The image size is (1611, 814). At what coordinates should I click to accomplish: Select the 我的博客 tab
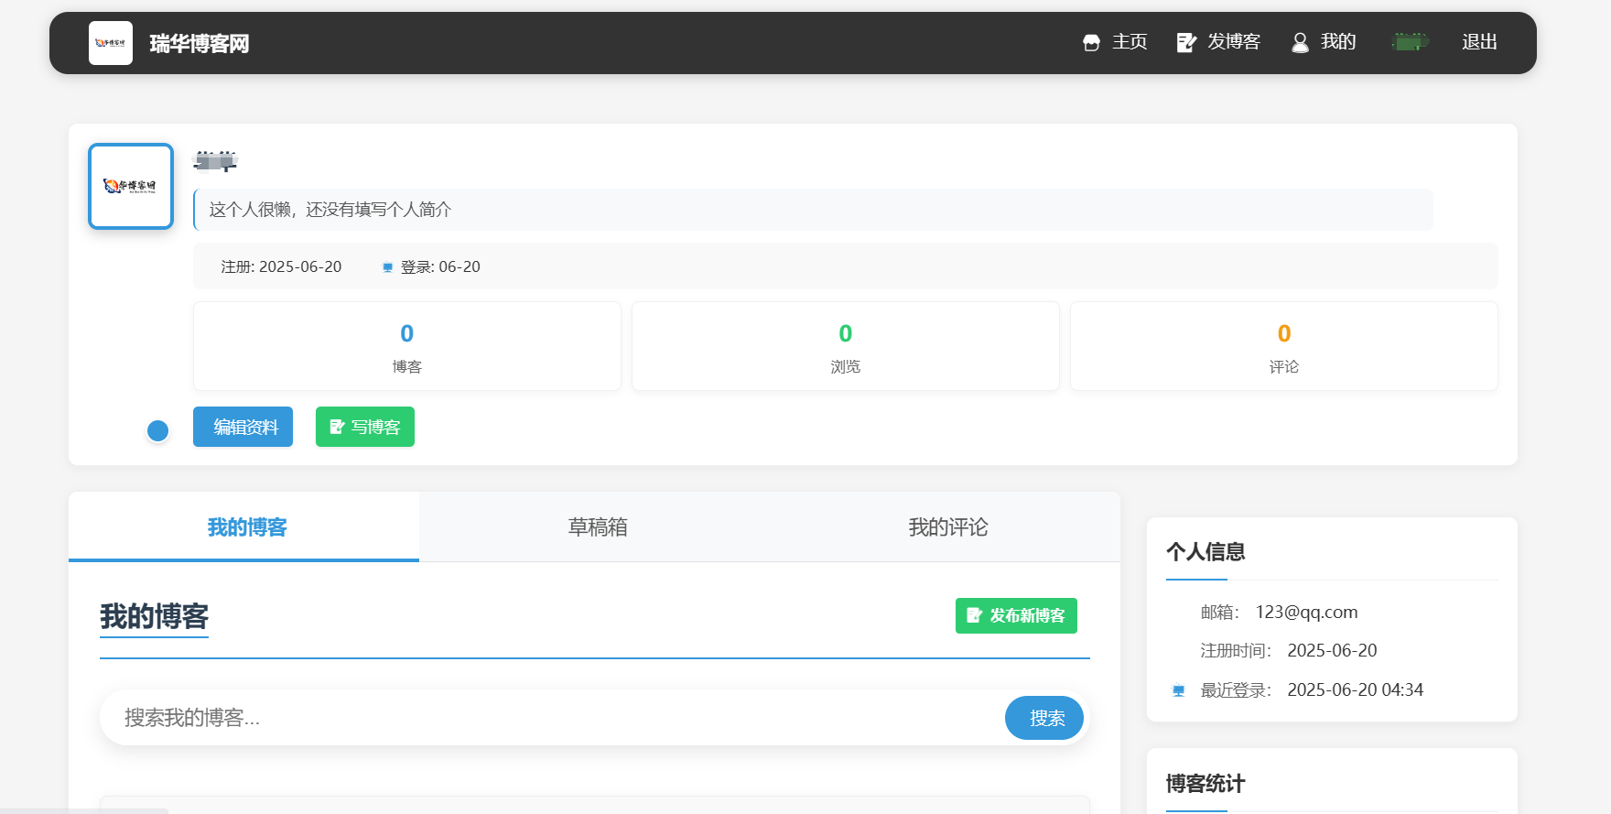(x=247, y=527)
